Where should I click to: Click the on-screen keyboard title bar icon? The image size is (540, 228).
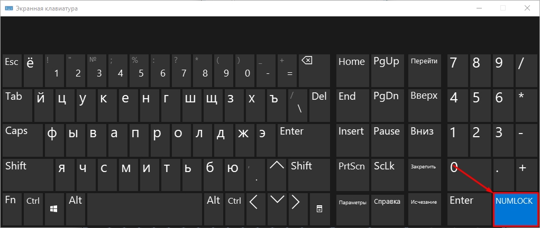coord(9,8)
